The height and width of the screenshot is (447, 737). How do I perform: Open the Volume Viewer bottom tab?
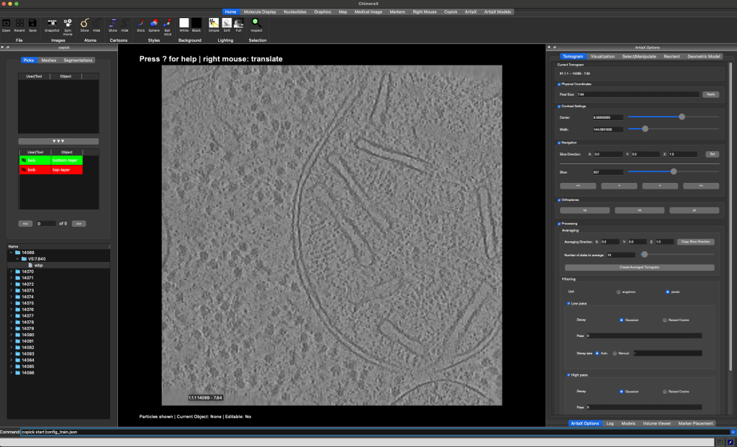point(656,423)
